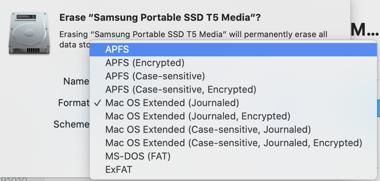
Task: Click the Format field label
Action: (x=74, y=103)
